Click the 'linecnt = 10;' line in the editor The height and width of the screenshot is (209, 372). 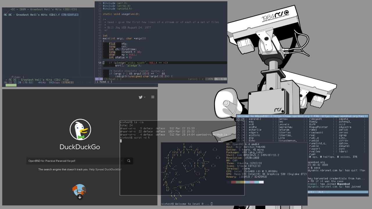(x=131, y=52)
